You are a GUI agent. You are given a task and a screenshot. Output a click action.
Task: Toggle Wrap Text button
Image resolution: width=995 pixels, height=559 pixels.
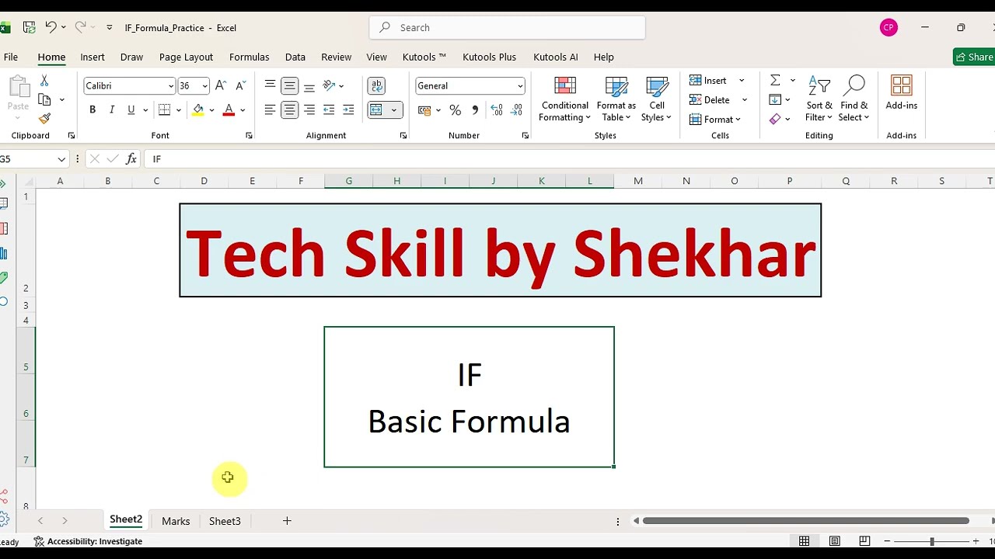click(x=376, y=85)
